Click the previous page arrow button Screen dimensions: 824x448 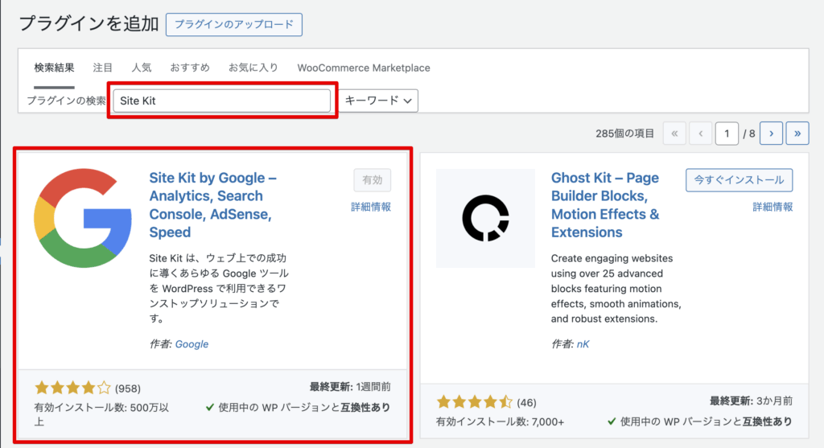pyautogui.click(x=701, y=134)
